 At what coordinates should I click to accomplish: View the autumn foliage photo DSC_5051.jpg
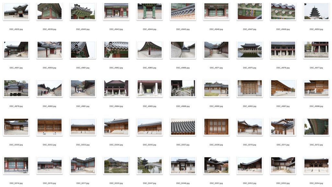click(216, 165)
